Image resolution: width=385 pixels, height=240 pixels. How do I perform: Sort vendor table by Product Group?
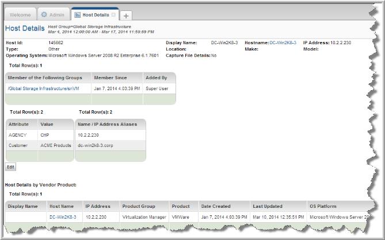[139, 206]
